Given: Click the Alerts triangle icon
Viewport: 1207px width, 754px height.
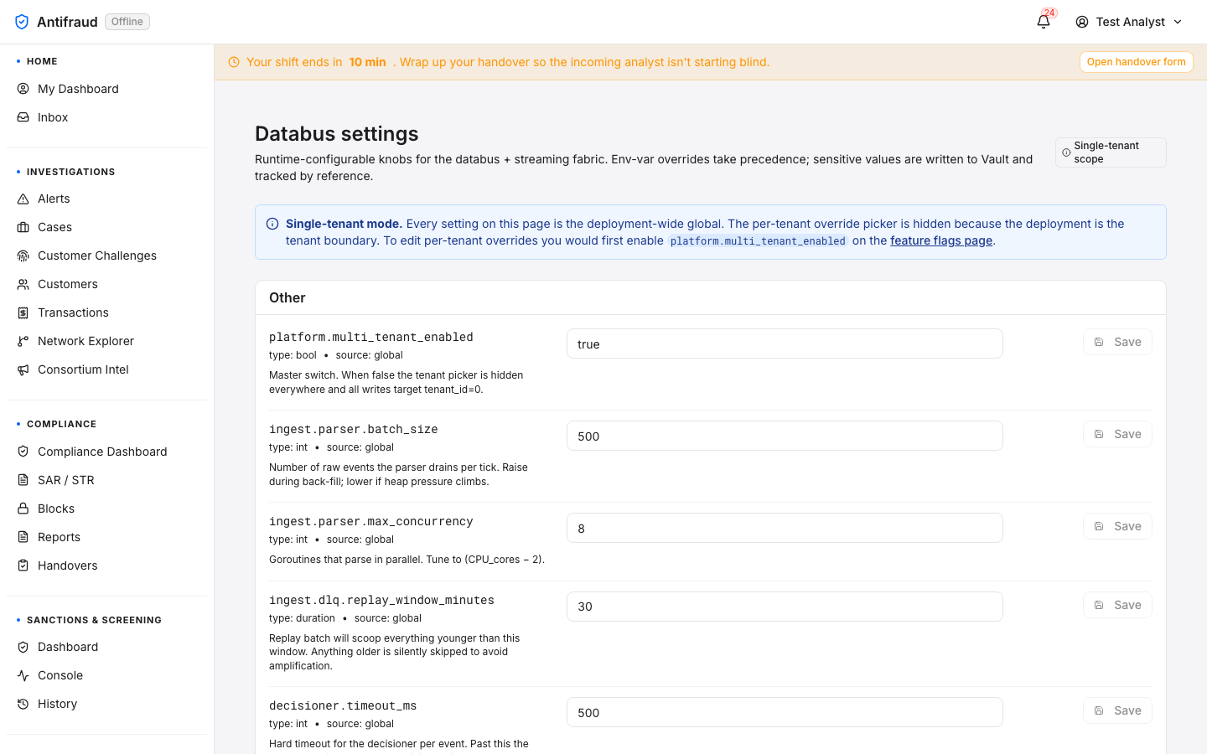Looking at the screenshot, I should tap(23, 199).
